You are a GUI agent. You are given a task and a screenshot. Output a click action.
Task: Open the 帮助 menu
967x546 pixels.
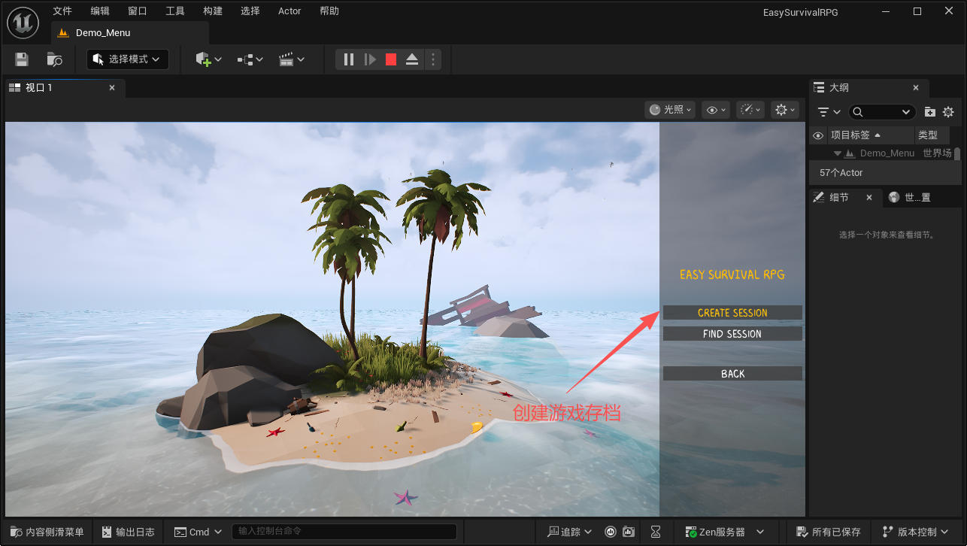[329, 11]
